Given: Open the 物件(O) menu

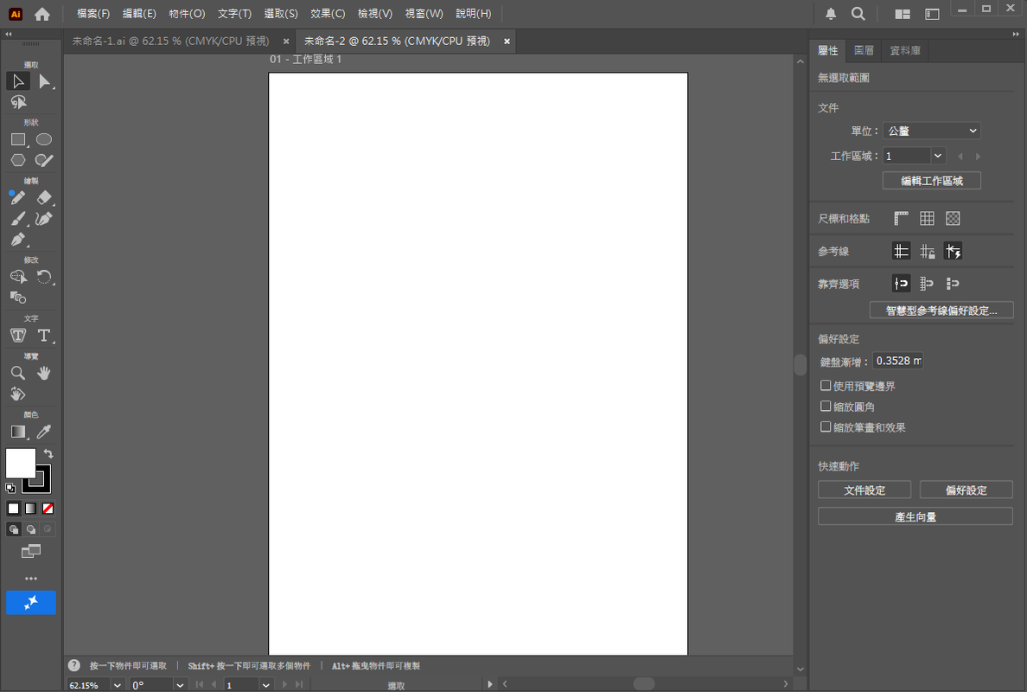Looking at the screenshot, I should (187, 14).
